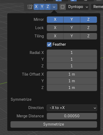Disable Mirror X in the popover
Screen dimensions: 103x135
pos(55,20)
